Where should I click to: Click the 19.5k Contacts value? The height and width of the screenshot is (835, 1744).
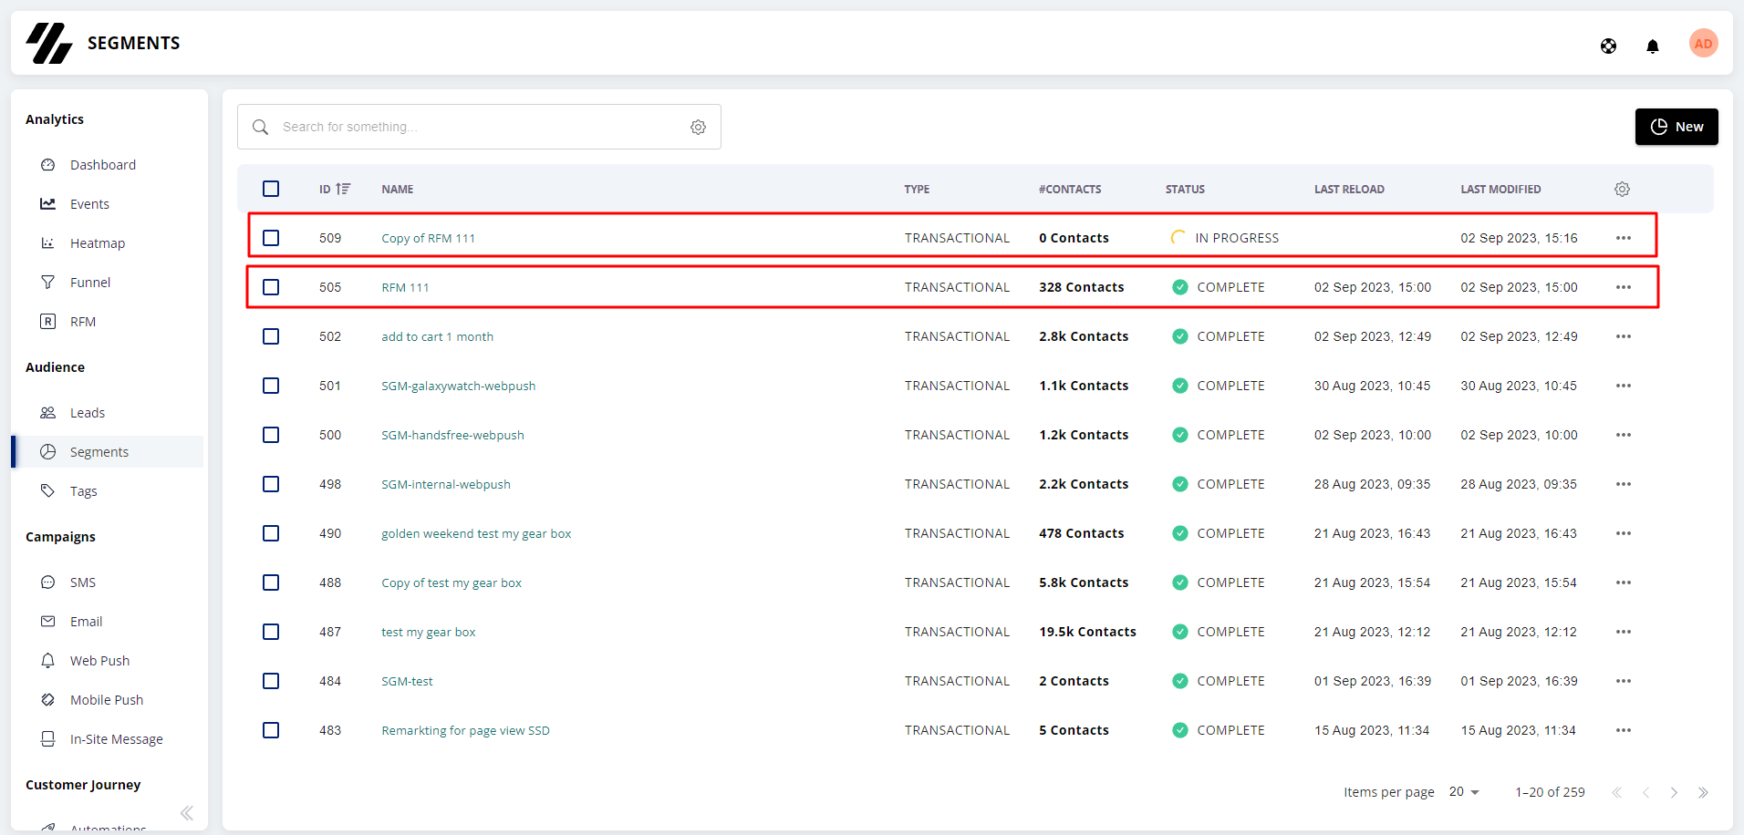[x=1087, y=632]
